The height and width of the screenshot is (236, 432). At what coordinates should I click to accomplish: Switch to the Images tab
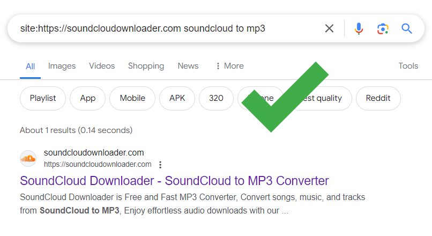[x=62, y=66]
